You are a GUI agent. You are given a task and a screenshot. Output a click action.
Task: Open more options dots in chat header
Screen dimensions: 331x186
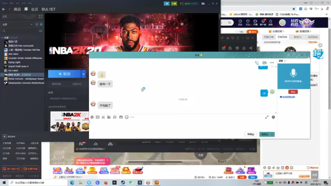272,63
